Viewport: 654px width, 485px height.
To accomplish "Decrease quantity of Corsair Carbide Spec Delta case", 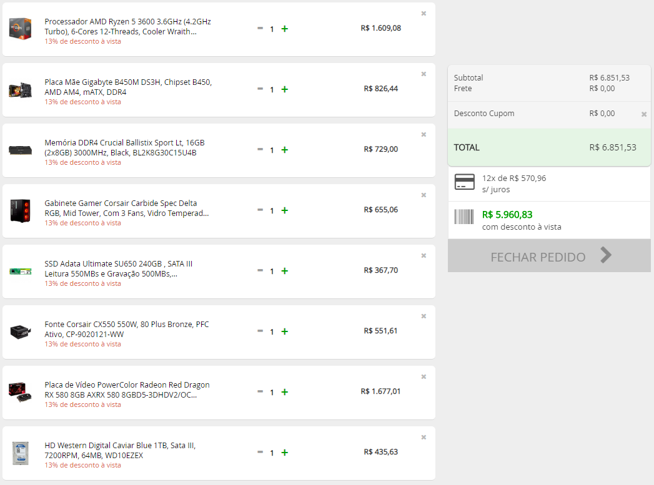I will (x=260, y=210).
